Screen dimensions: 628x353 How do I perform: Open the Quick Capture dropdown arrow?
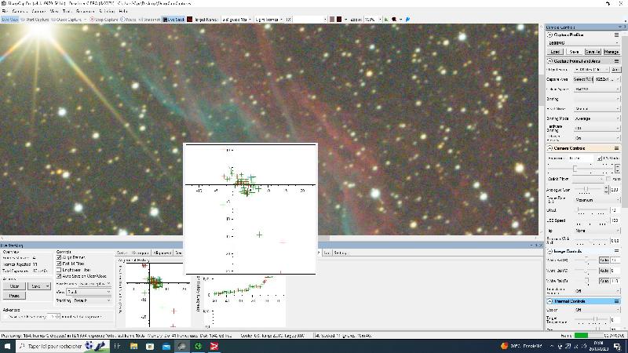[x=85, y=19]
